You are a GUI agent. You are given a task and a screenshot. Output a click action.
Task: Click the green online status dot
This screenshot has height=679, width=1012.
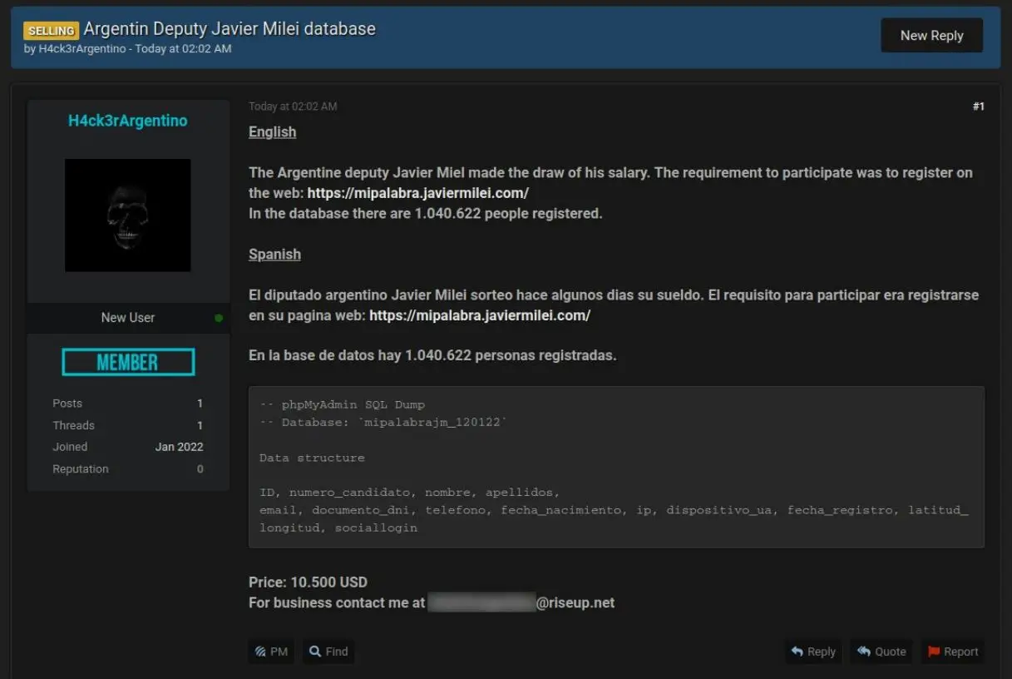(x=219, y=318)
